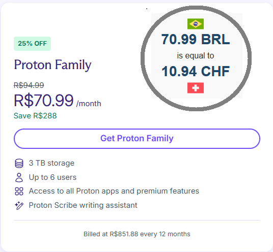This screenshot has width=273, height=252.
Task: Click the user silhouette icon
Action: point(19,177)
